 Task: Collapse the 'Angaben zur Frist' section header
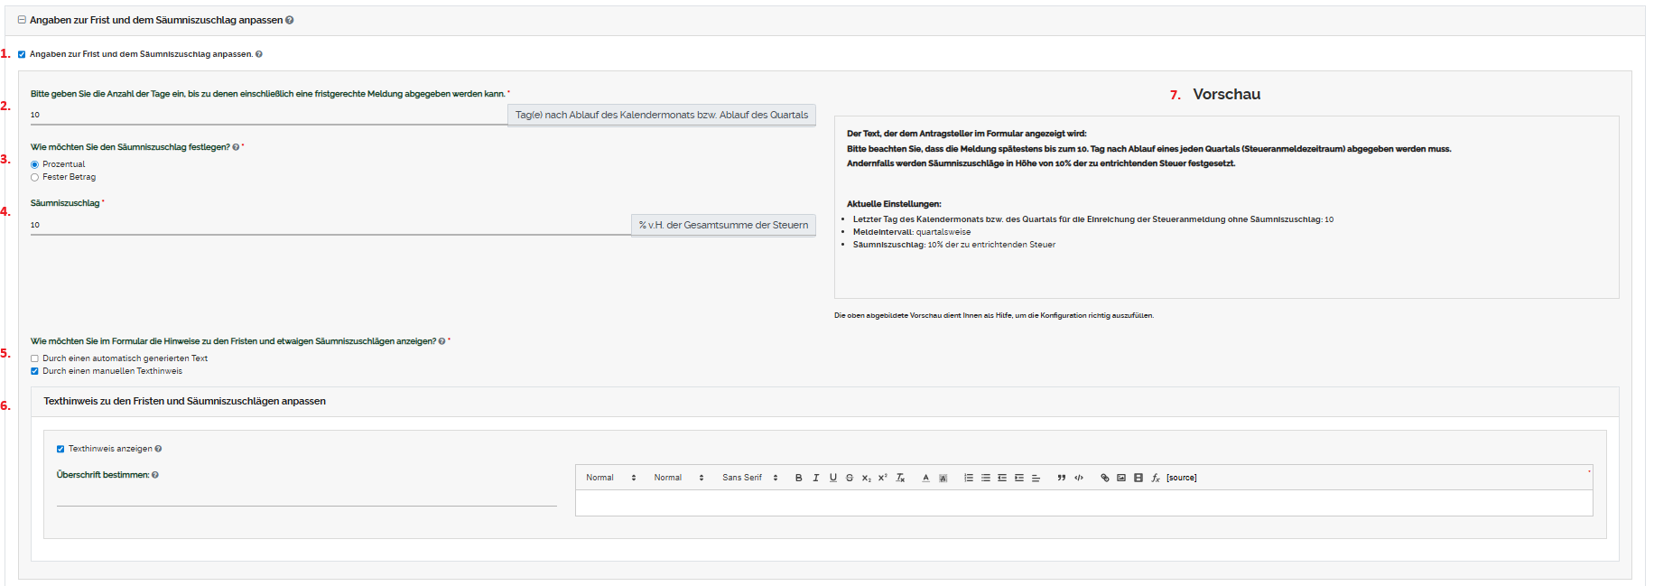point(22,20)
